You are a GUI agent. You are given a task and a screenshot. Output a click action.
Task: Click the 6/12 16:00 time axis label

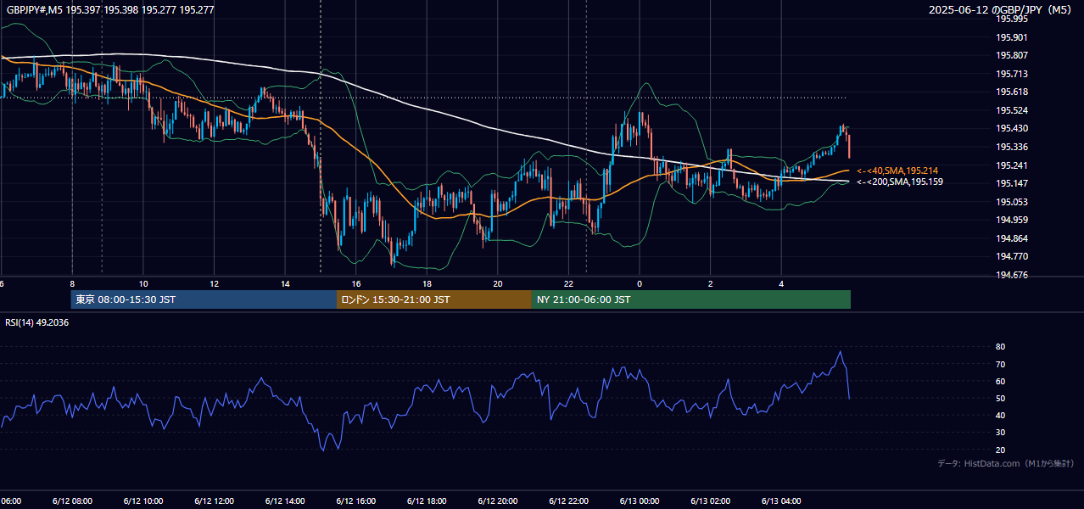tap(355, 501)
